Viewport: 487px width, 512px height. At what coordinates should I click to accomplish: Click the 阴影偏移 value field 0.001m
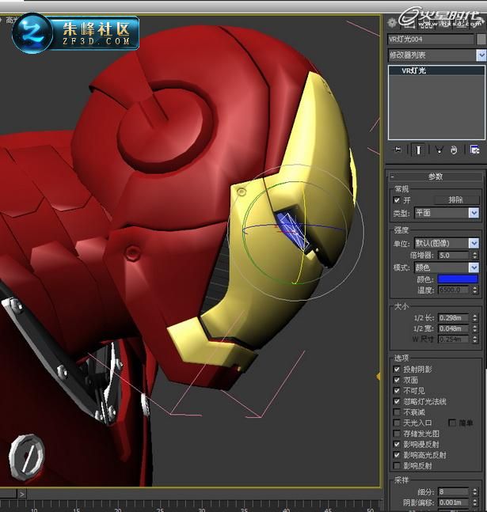(454, 503)
